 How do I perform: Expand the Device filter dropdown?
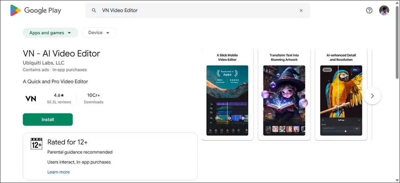[x=99, y=33]
